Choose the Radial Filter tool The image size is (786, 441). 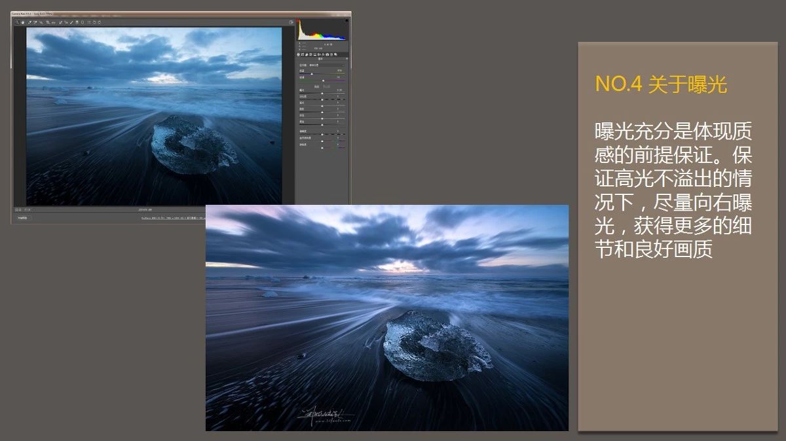[x=83, y=22]
